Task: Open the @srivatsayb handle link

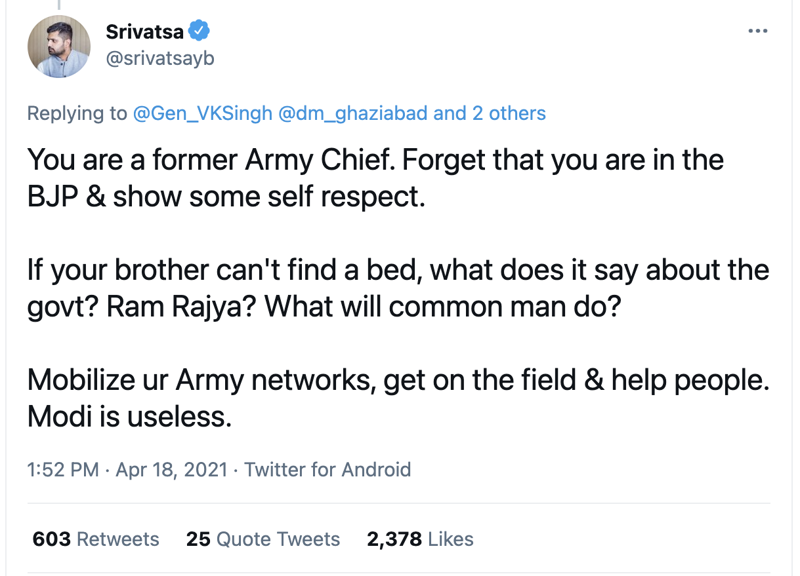Action: 159,59
